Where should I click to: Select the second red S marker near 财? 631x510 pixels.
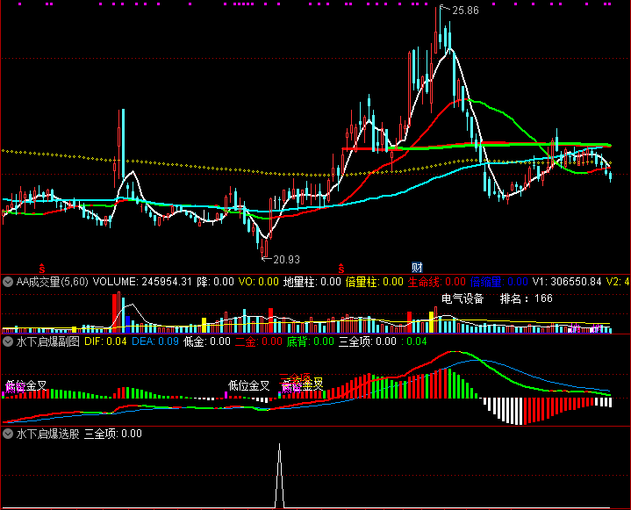[x=341, y=268]
